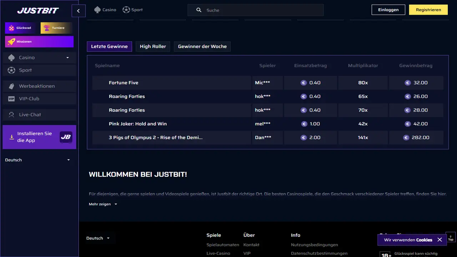The height and width of the screenshot is (257, 457).
Task: Click the JUSTBIT logo
Action: (38, 10)
